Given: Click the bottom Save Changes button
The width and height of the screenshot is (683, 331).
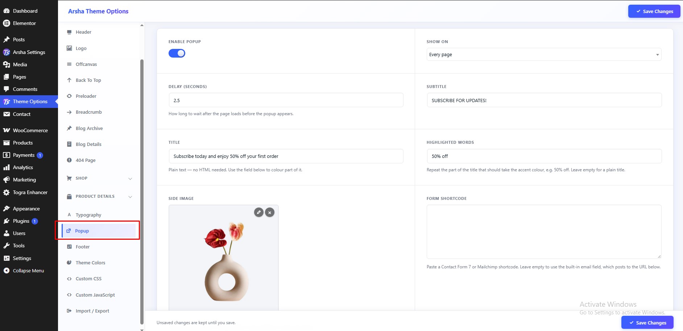Looking at the screenshot, I should click(647, 323).
